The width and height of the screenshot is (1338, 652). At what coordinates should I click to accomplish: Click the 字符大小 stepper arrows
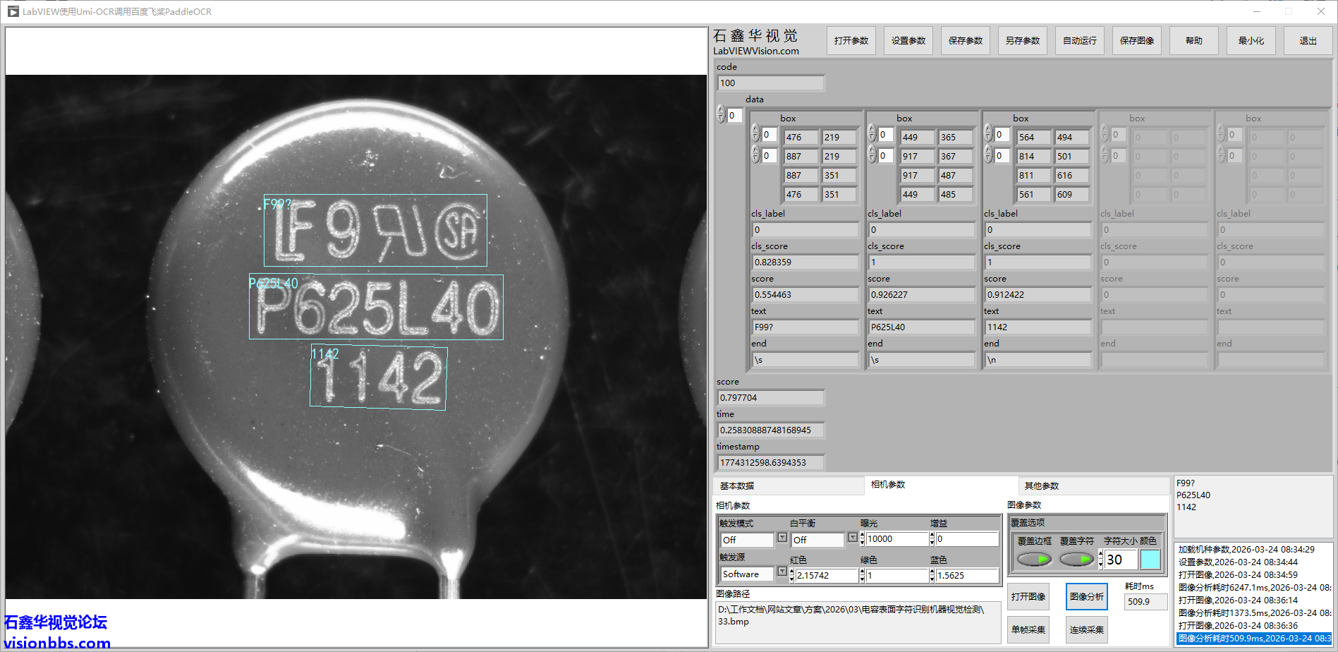(1101, 560)
